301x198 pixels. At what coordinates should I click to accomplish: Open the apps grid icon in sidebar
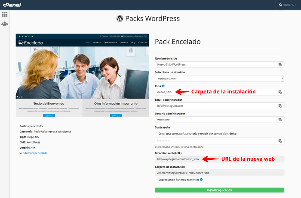pos(5,14)
